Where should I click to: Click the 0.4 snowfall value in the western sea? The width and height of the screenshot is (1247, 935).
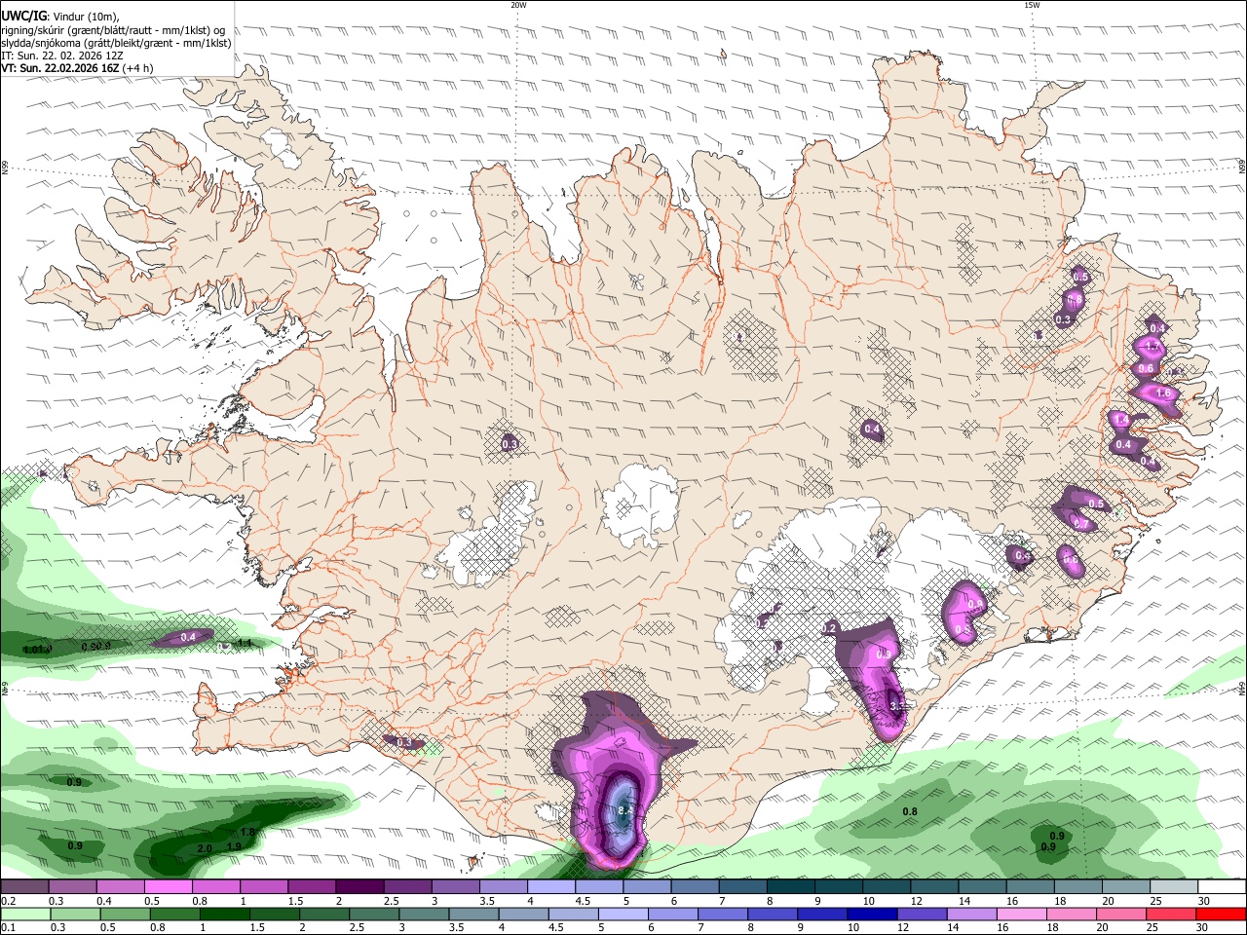189,636
